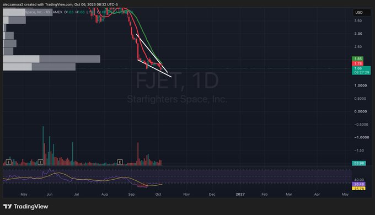Image resolution: width=375 pixels, height=215 pixels.
Task: Click the -1.0000 price axis label
Action: [361, 137]
